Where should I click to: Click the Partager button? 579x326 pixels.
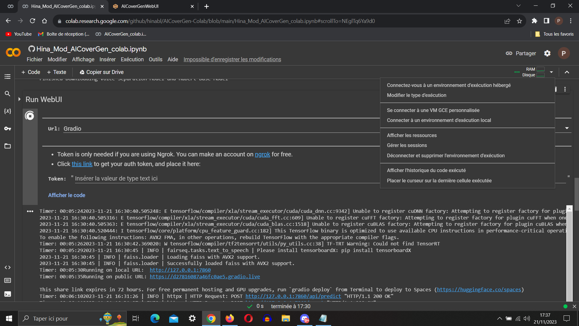tap(521, 53)
